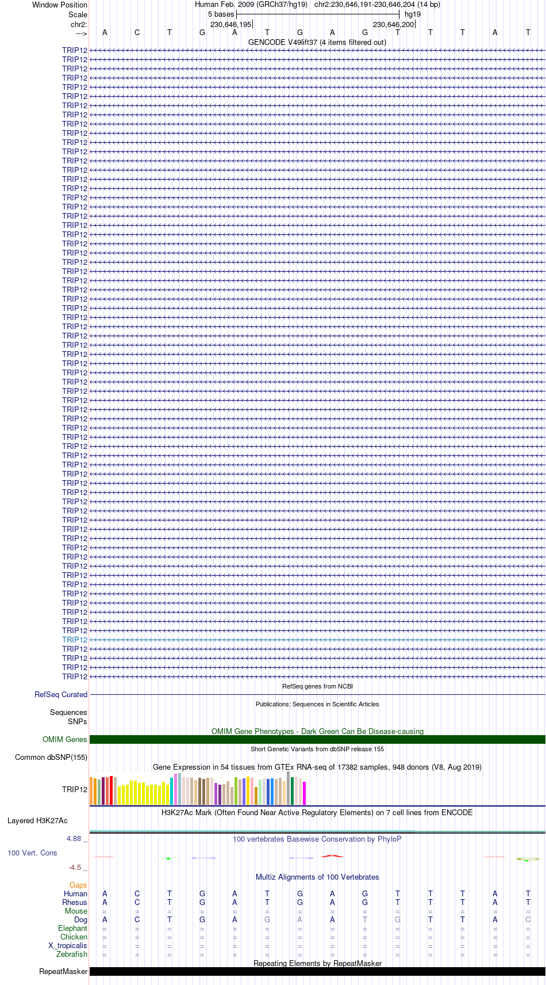Open the GENCODE V49lift37 track title
The height and width of the screenshot is (985, 546).
tap(317, 42)
